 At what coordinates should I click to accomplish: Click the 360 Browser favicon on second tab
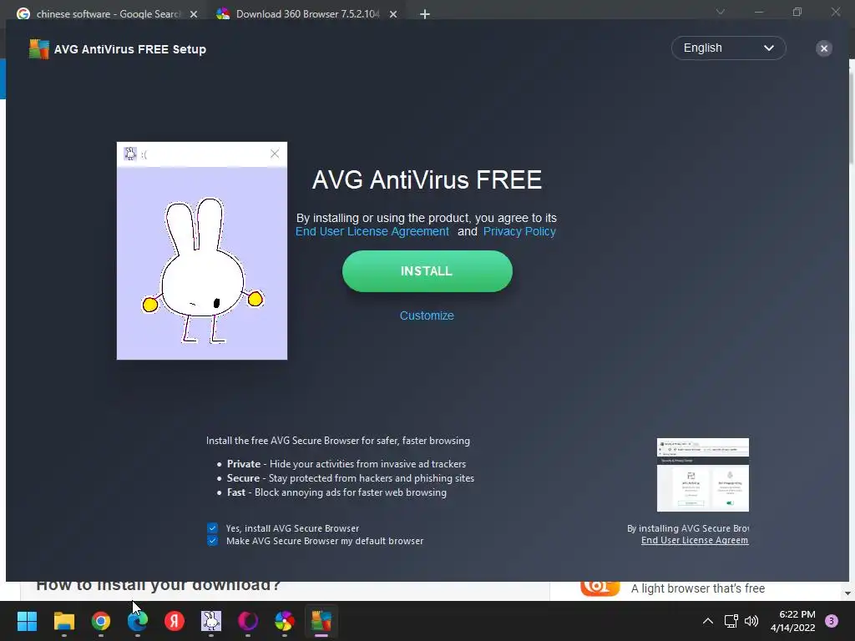[222, 14]
